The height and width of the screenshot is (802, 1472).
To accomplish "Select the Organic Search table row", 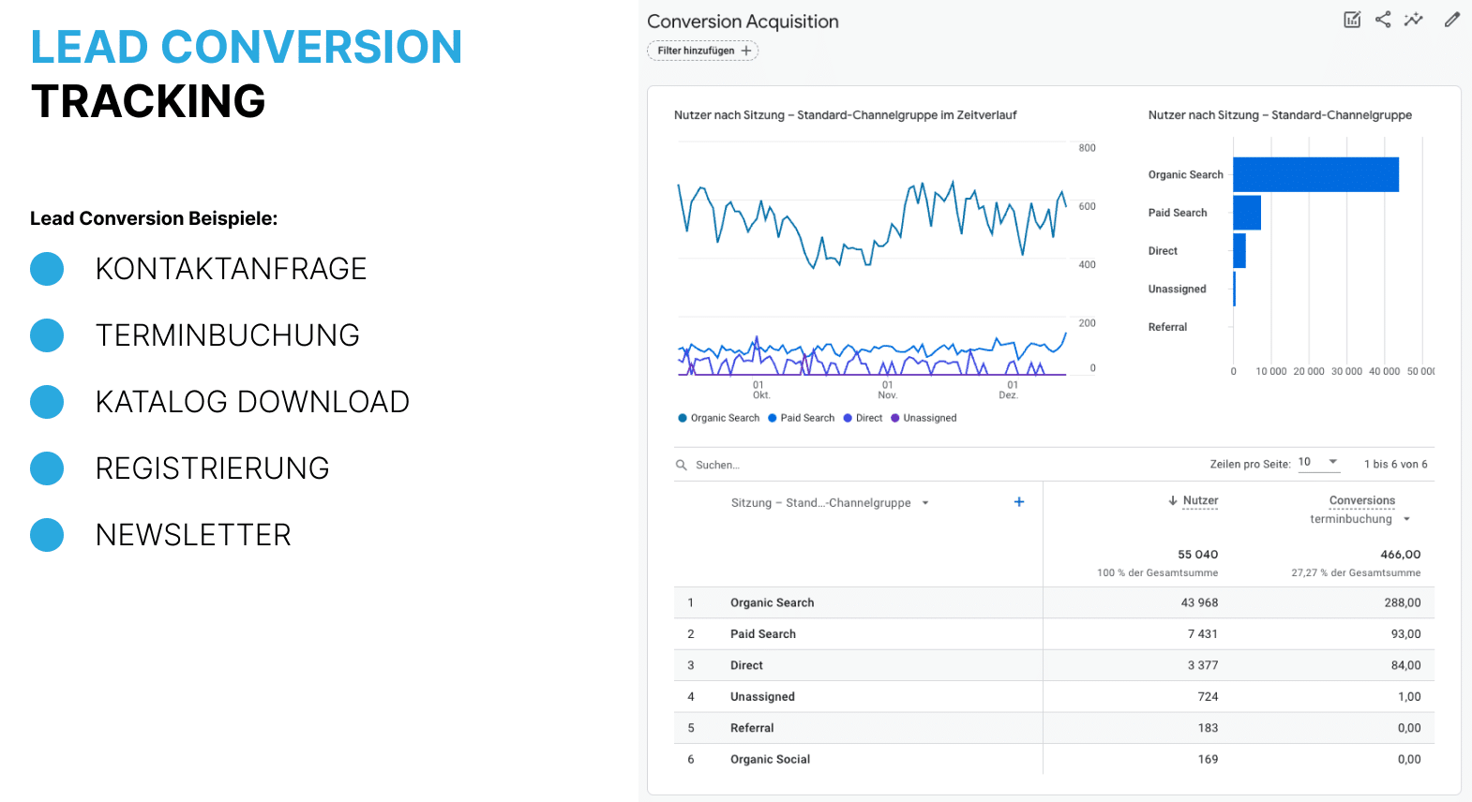I will pyautogui.click(x=772, y=602).
